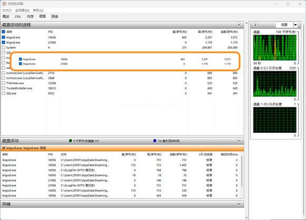Viewport: 306px width, 220px height.
Task: Uncheck leigod.exe with PID 21060
Action: pyautogui.click(x=4, y=42)
